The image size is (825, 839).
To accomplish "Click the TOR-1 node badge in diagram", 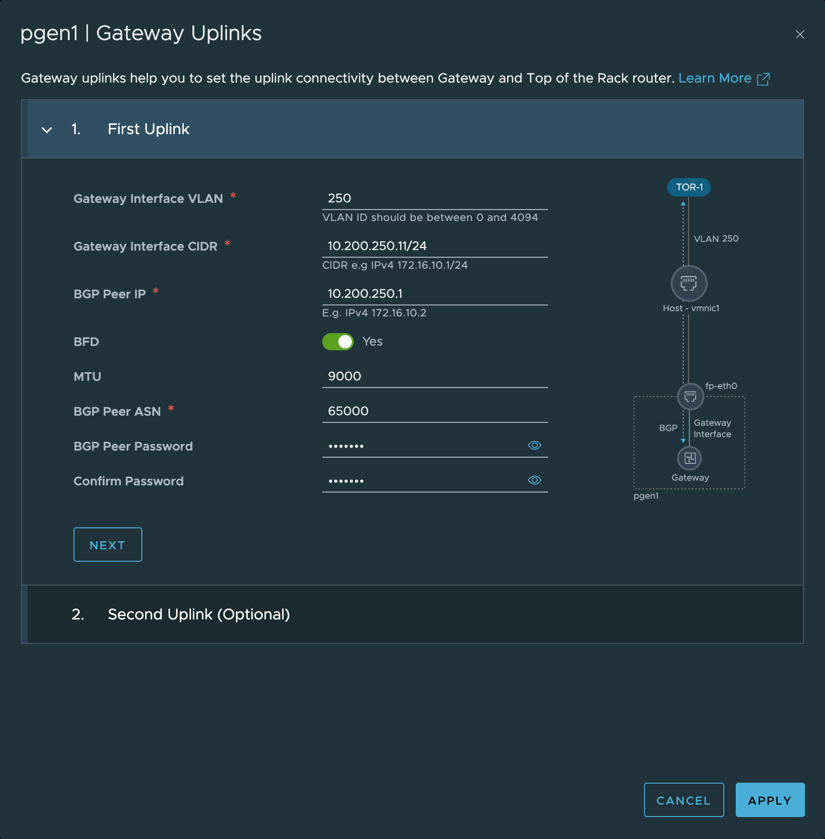I will (688, 187).
